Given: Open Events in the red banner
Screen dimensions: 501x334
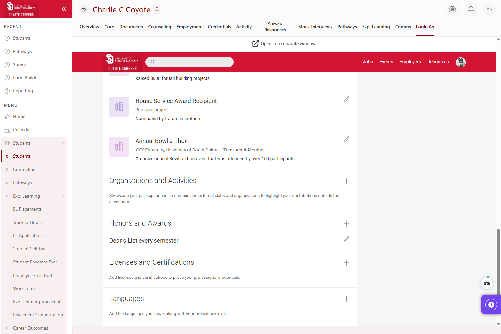Looking at the screenshot, I should click(386, 62).
